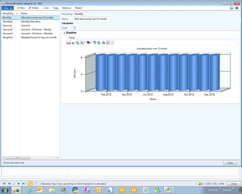Open the chart gallery dropdown icon
Viewport: 242px width, 194px height.
click(x=83, y=43)
